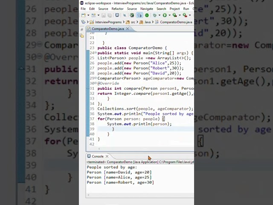Open the Search menu
Image resolution: width=273 pixels, height=205 pixels.
161,9
